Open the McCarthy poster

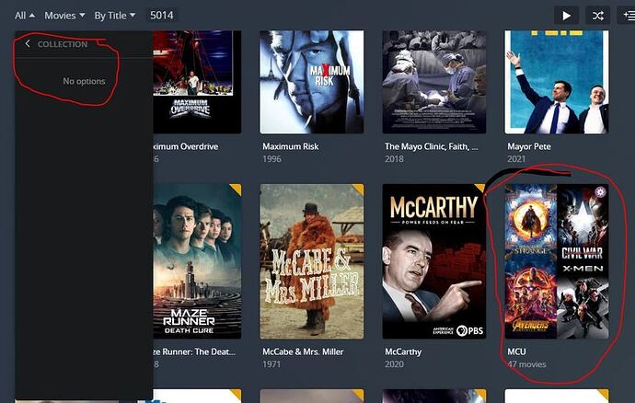[x=434, y=261]
